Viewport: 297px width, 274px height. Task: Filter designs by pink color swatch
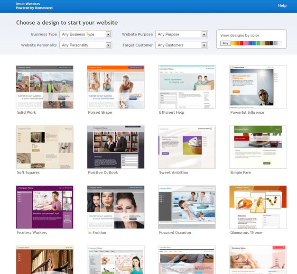(x=246, y=43)
